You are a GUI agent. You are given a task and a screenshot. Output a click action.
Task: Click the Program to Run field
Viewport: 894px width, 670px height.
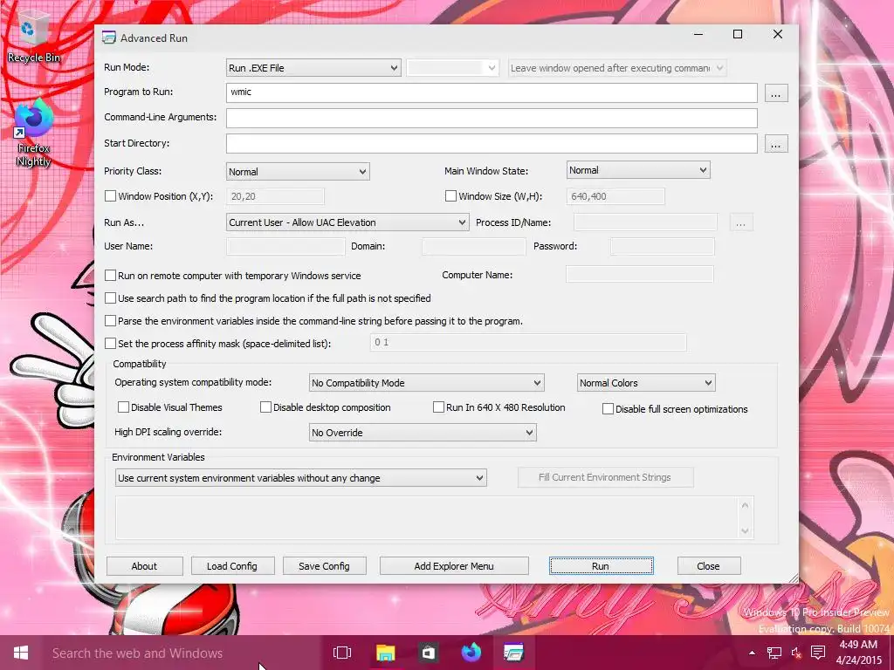[x=492, y=92]
